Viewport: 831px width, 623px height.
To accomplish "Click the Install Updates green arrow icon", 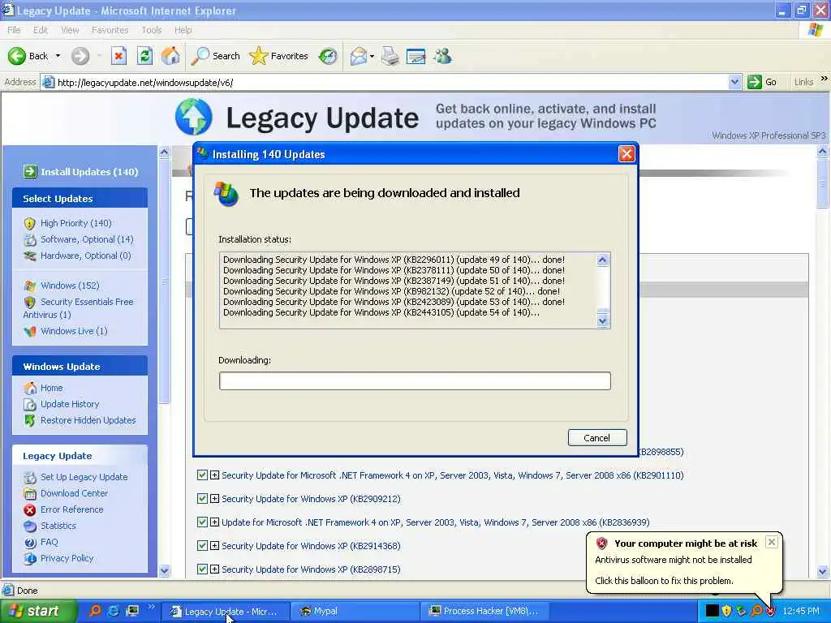I will 30,171.
